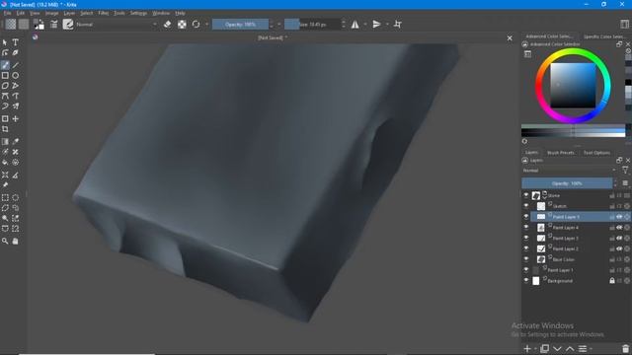Open the layer filter funnel menu

coord(625,171)
